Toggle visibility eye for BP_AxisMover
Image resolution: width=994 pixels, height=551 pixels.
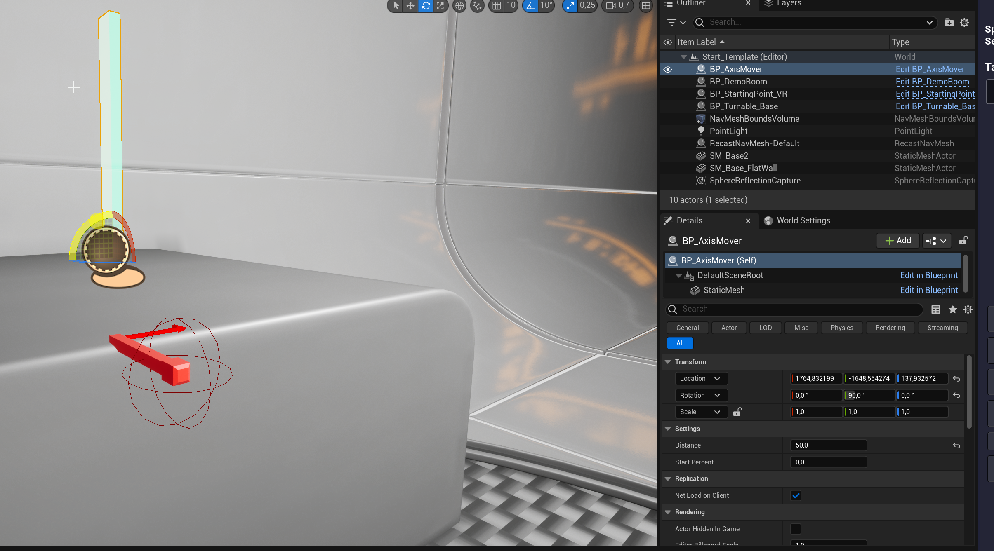668,69
